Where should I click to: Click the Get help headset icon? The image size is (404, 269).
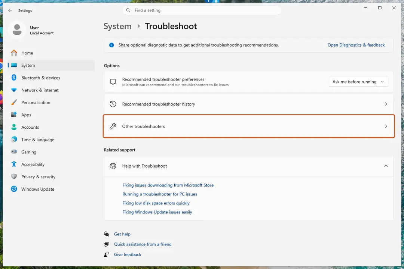pos(106,234)
